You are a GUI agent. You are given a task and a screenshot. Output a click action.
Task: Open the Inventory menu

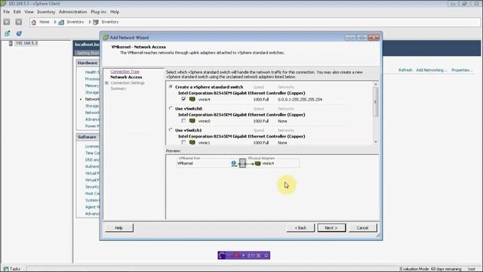point(46,12)
